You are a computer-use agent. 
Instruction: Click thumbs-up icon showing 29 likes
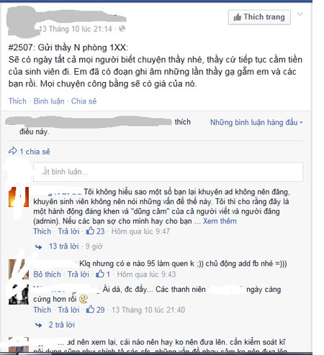point(90,309)
